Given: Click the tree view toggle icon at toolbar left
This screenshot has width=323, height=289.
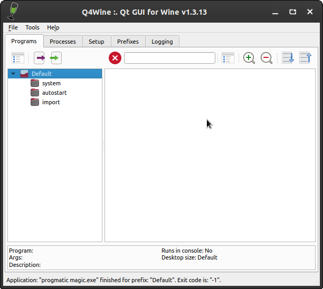Looking at the screenshot, I should [18, 58].
